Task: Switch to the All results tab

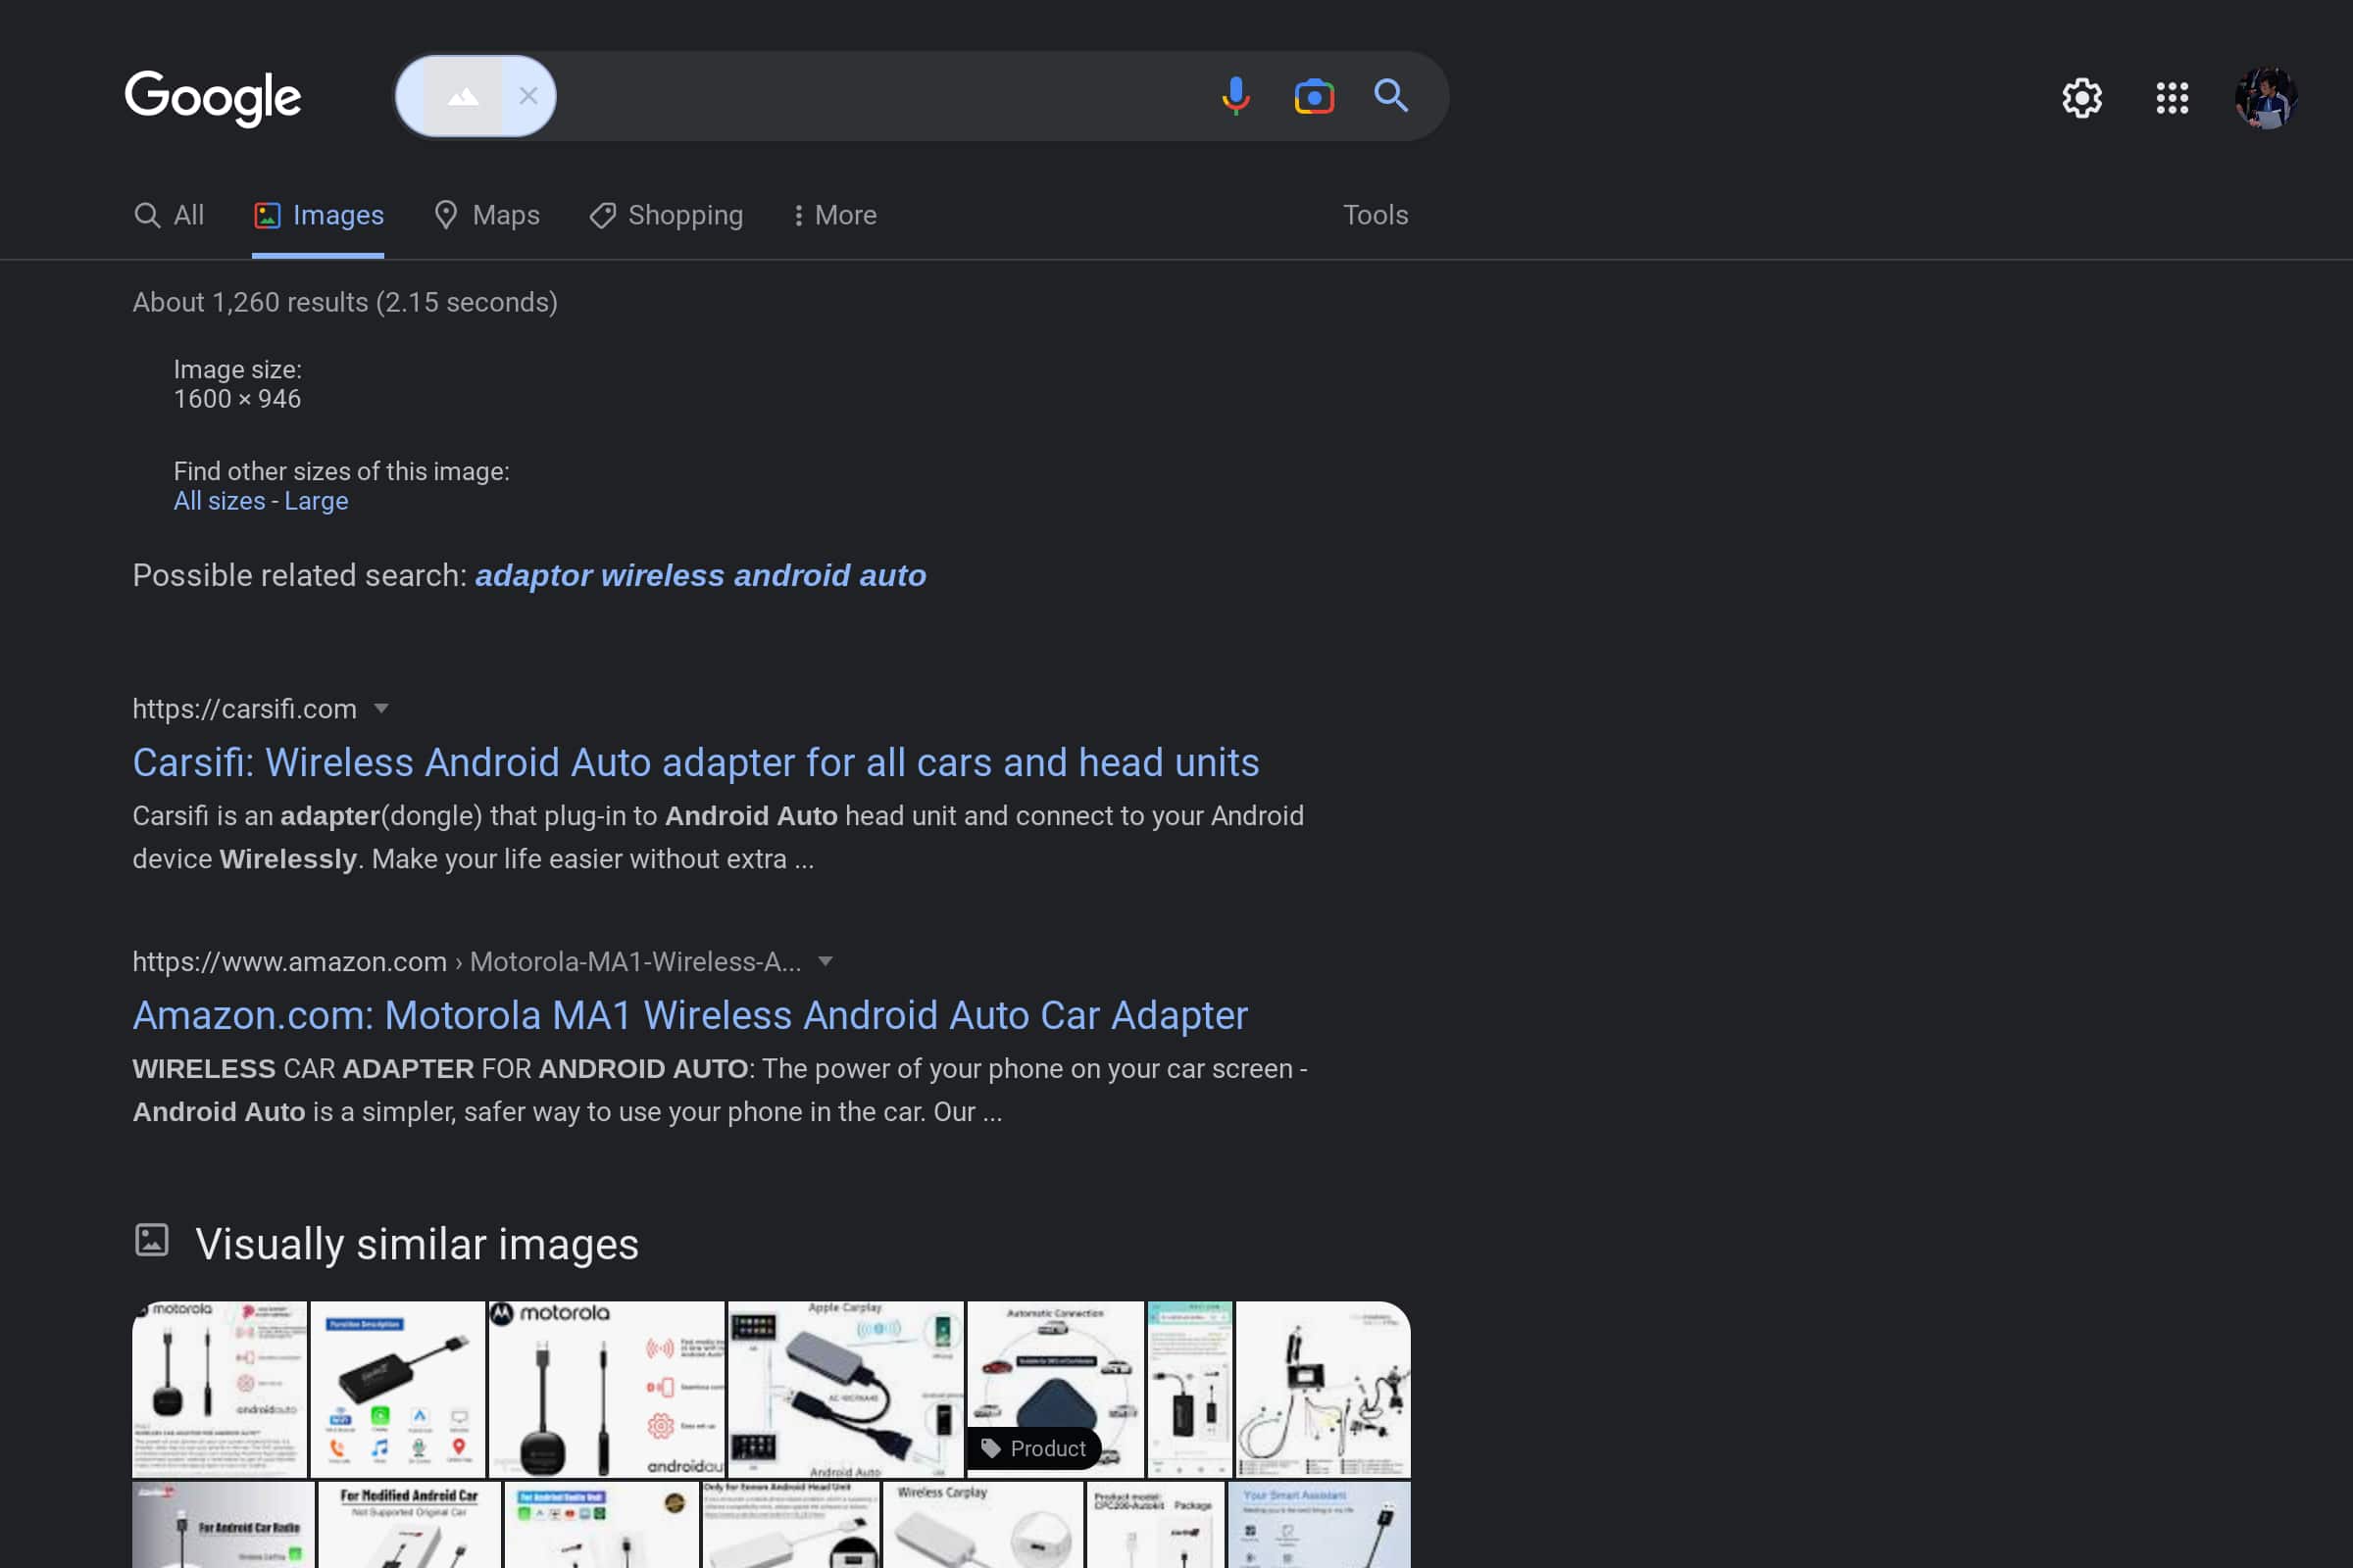Action: 169,215
